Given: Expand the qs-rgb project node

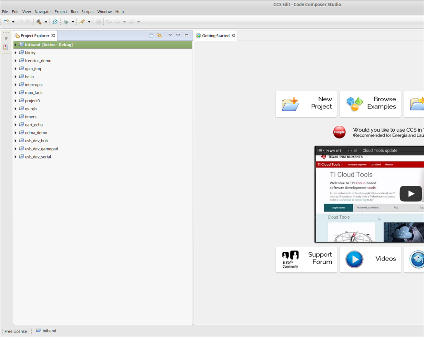Looking at the screenshot, I should [x=16, y=109].
